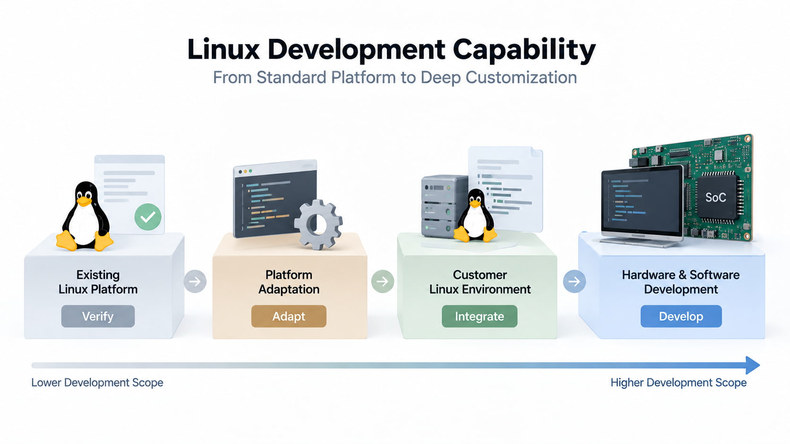790x444 pixels.
Task: Click subtitle 'From Standard Platform to Deep Customization'
Action: pos(395,77)
